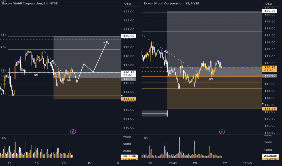
Task: Click the 115.60 price label on 15-minute chart
Action: pos(270,75)
